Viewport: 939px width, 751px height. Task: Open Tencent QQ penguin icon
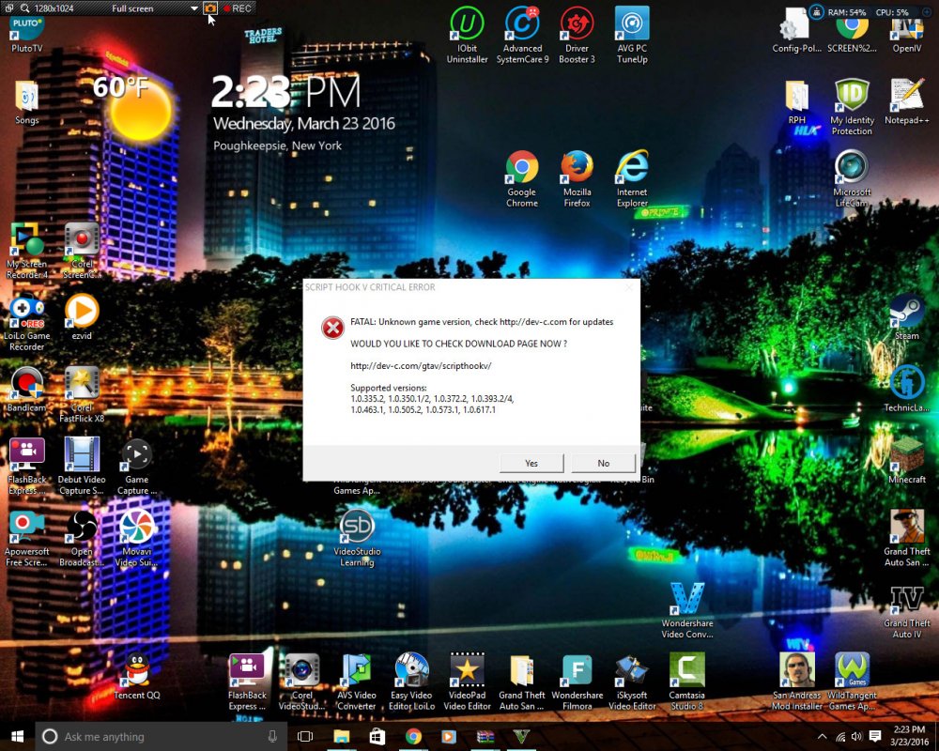136,677
